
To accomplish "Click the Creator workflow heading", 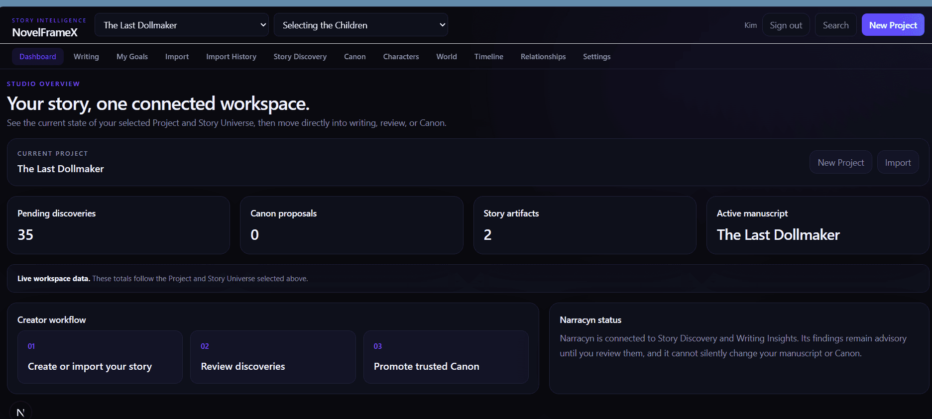I will tap(52, 320).
